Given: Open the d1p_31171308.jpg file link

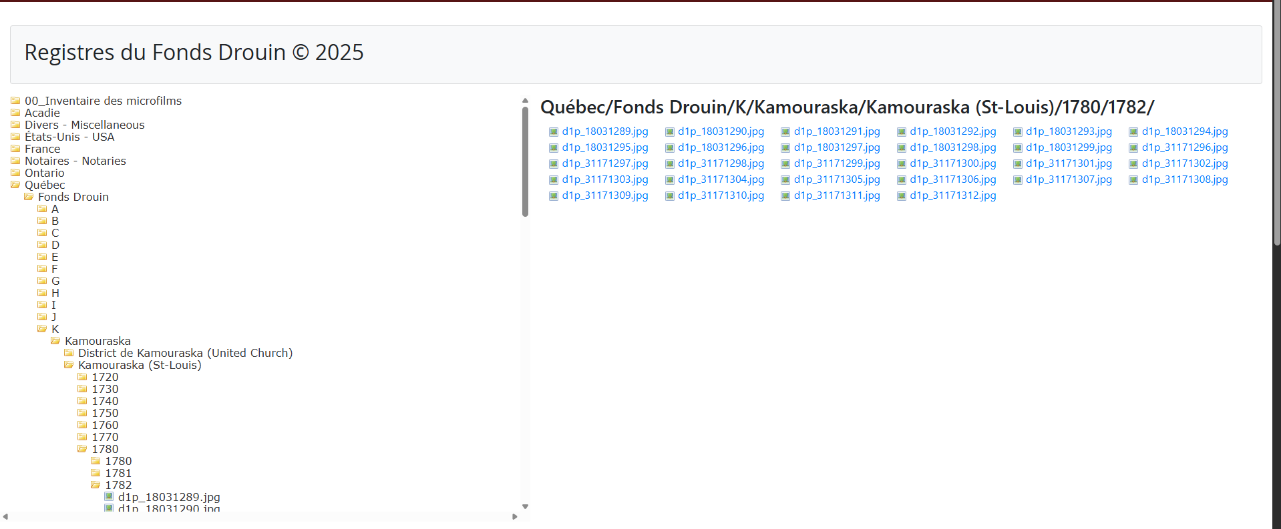Looking at the screenshot, I should pos(1184,179).
